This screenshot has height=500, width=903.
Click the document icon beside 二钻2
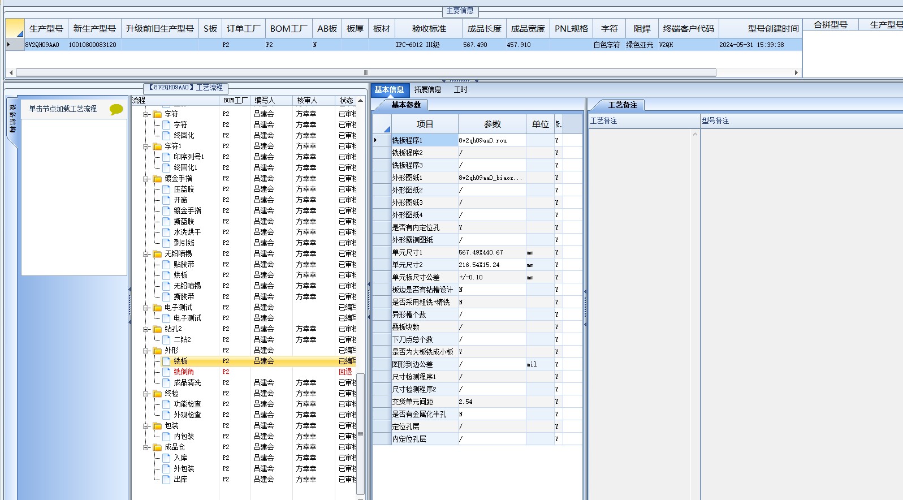pyautogui.click(x=166, y=340)
